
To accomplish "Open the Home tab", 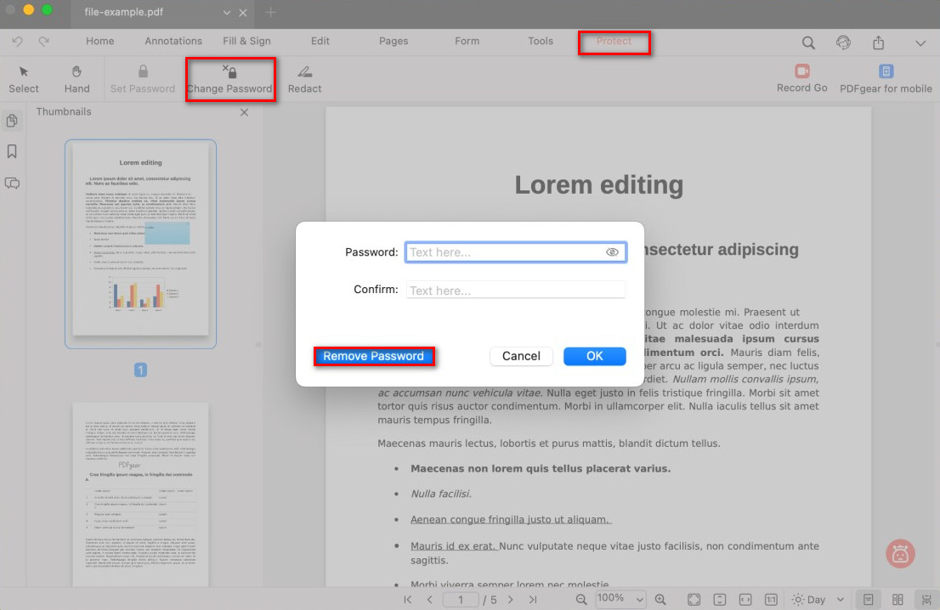I will tap(99, 41).
